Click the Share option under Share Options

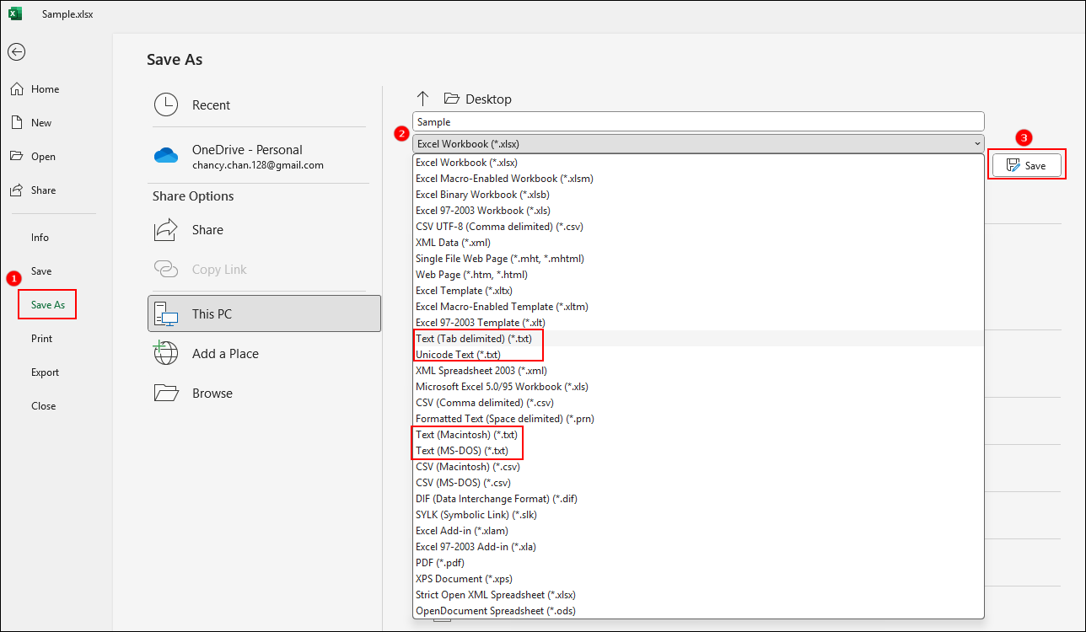pos(207,229)
